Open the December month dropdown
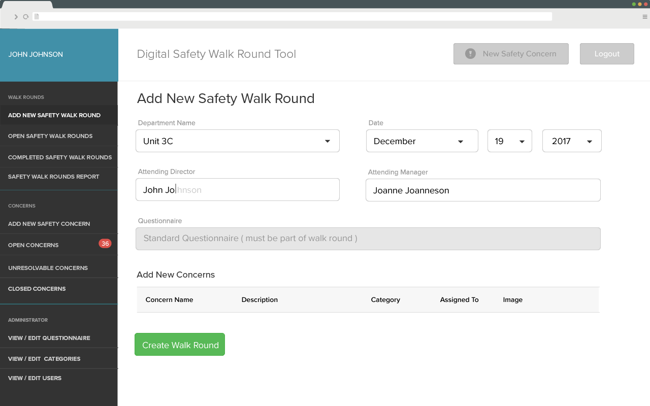The height and width of the screenshot is (406, 650). tap(422, 141)
